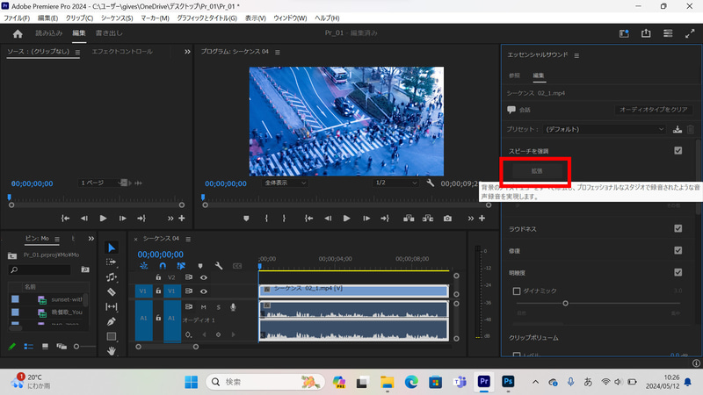Open the プリセット (デフォルト) dropdown
Viewport: 703px width, 395px height.
click(605, 129)
